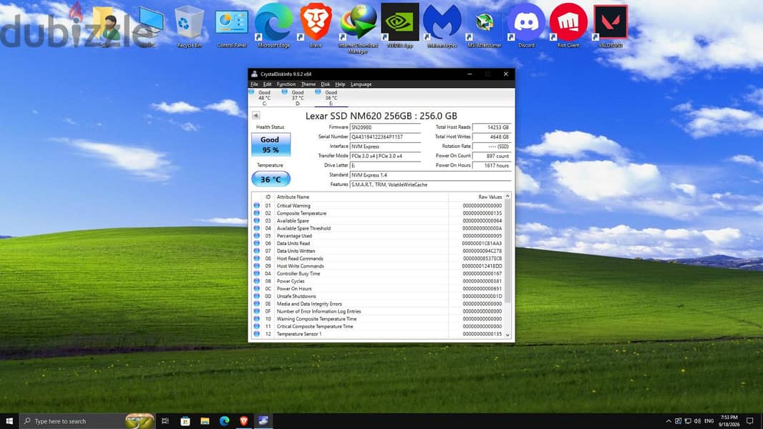Click the 36 °C temperature button
Image resolution: width=763 pixels, height=429 pixels.
[271, 179]
